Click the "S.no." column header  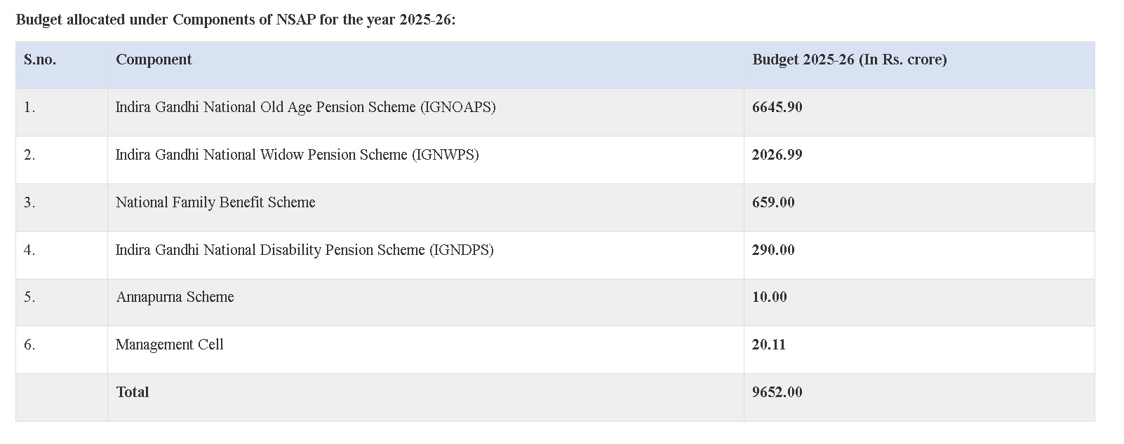[x=40, y=60]
